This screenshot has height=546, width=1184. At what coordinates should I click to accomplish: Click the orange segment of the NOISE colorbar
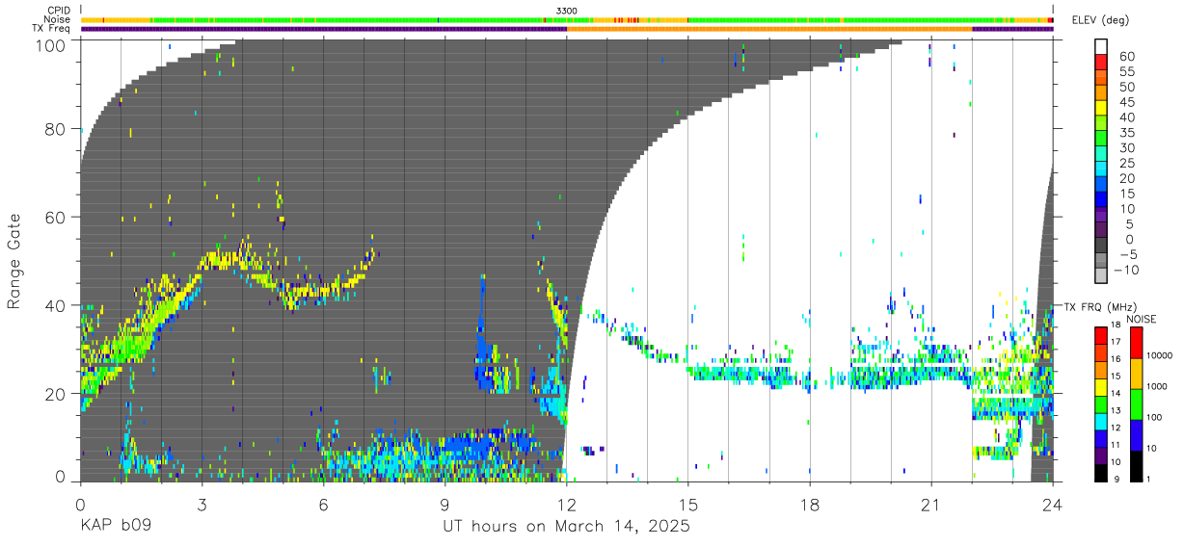(1136, 374)
